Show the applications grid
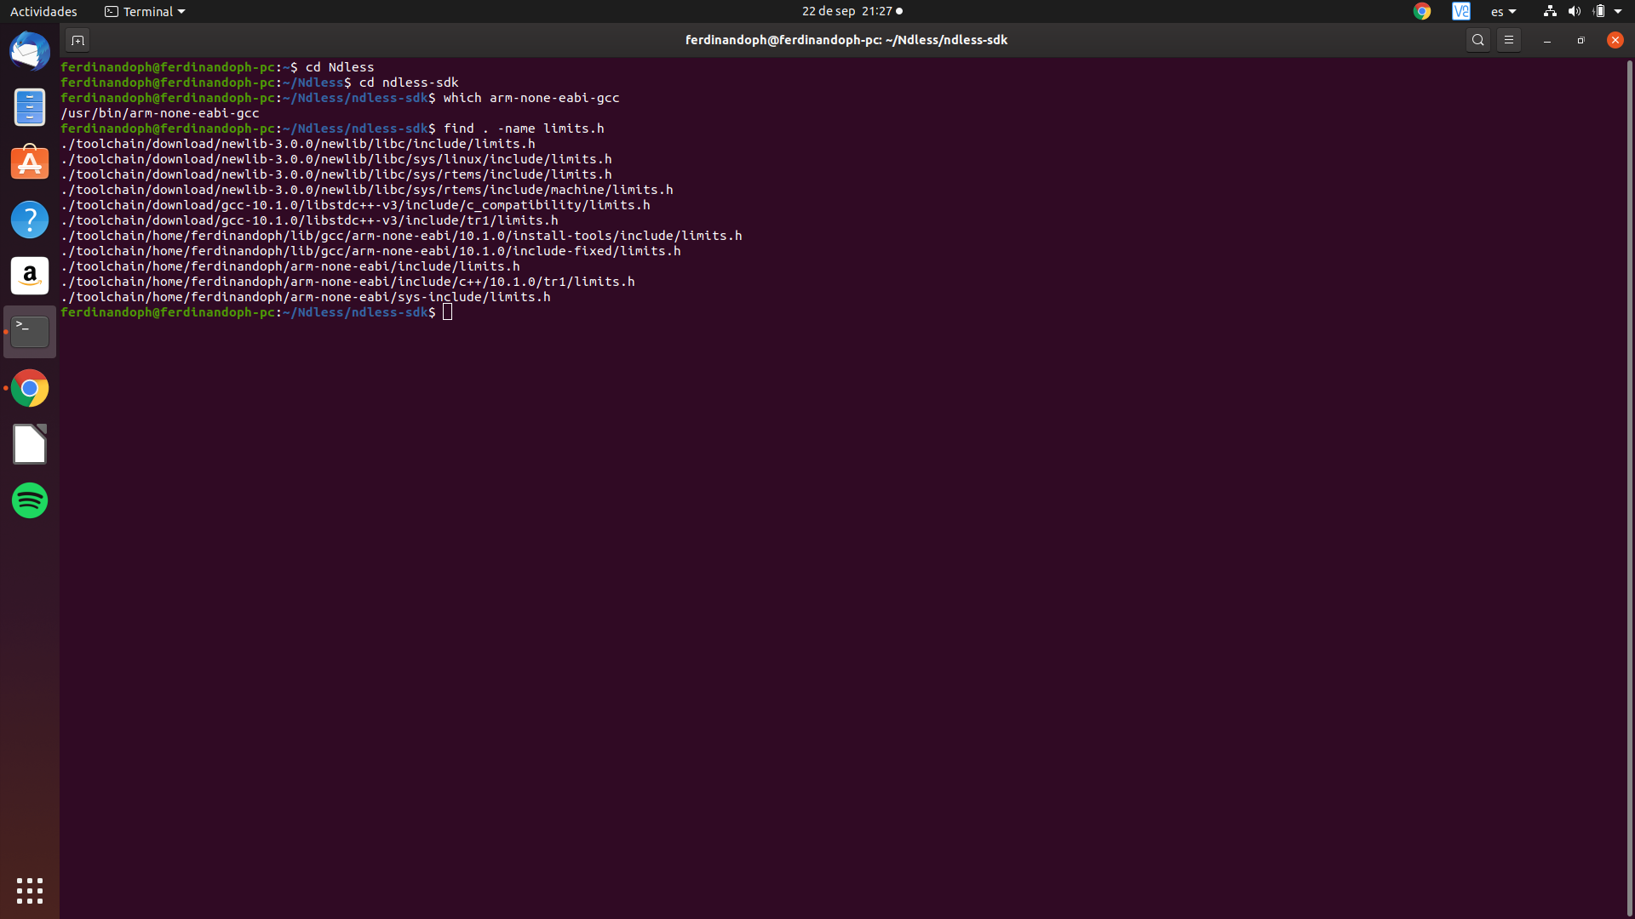The width and height of the screenshot is (1635, 919). coord(30,890)
